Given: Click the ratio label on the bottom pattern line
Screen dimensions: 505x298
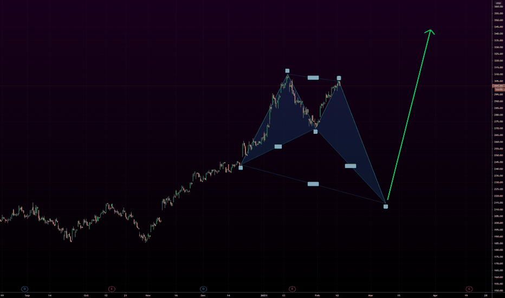Looking at the screenshot, I should pos(313,184).
